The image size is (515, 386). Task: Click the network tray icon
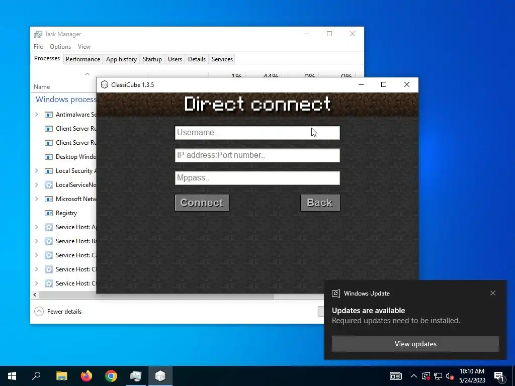pos(438,376)
